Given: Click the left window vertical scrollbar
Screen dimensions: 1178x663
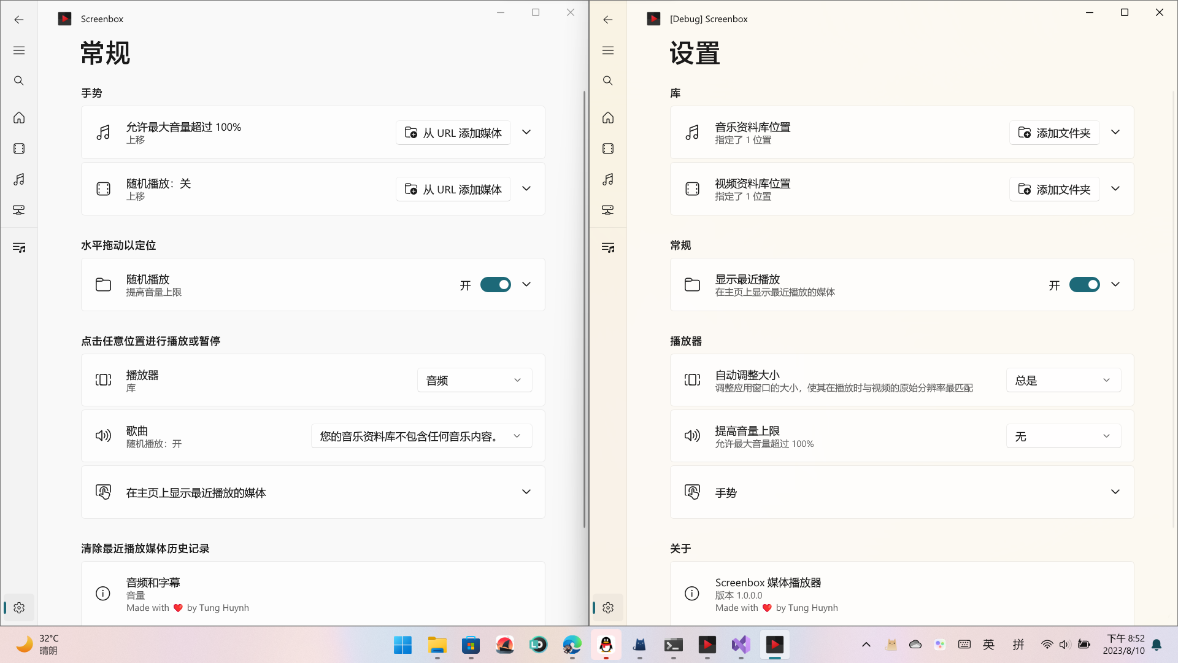Looking at the screenshot, I should (x=584, y=309).
